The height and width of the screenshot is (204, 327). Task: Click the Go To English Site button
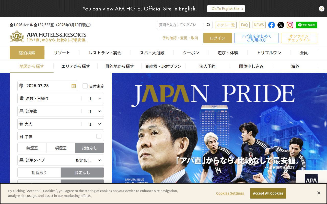coord(226,9)
